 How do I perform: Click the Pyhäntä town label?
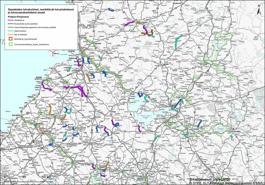tap(117, 133)
